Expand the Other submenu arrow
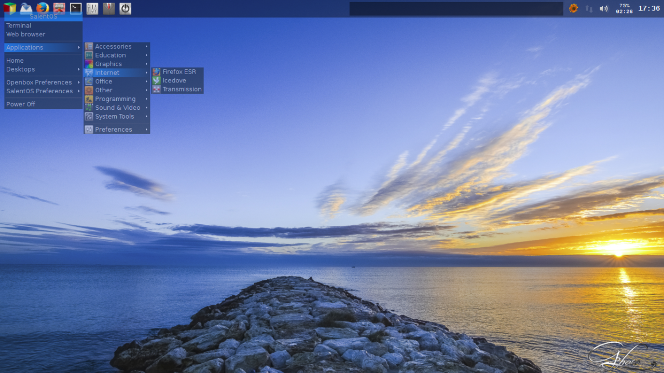This screenshot has width=664, height=373. pos(147,90)
